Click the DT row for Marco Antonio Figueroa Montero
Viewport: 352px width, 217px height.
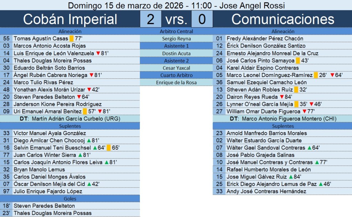click(283, 119)
